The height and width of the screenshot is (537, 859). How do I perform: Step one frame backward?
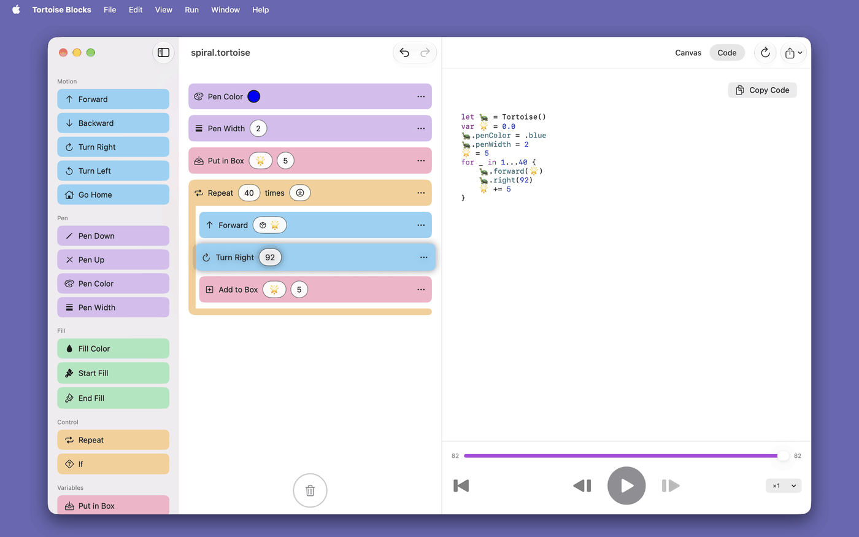tap(582, 486)
